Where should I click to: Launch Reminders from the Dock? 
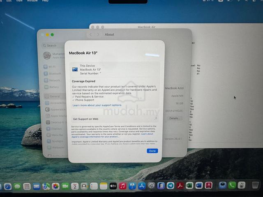(x=94, y=186)
